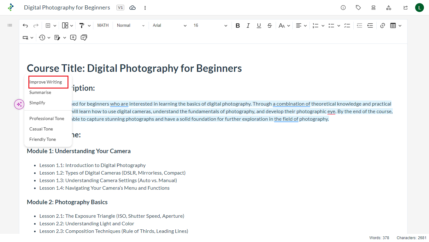The width and height of the screenshot is (429, 242).
Task: Click the share/export icon
Action: pos(405,8)
